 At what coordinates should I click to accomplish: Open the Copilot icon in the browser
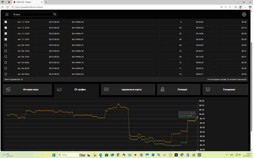pos(250,7)
